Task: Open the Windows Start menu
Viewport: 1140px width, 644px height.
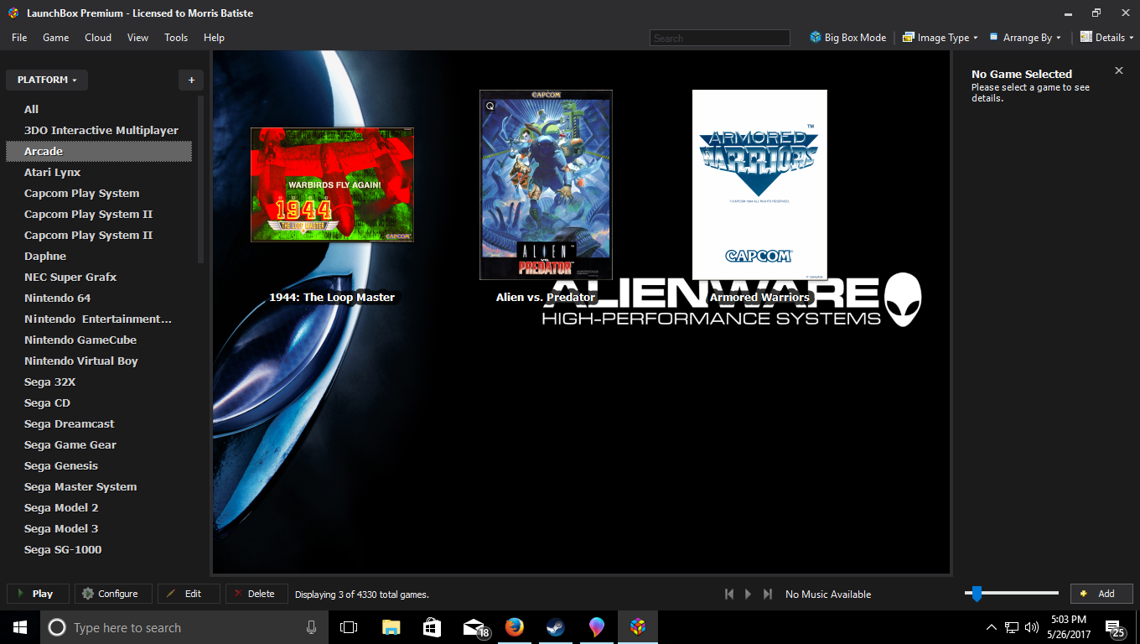Action: pos(20,627)
